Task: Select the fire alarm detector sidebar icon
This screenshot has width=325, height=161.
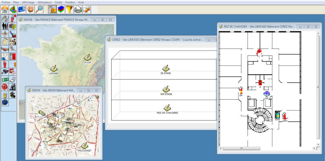Action: click(x=13, y=72)
